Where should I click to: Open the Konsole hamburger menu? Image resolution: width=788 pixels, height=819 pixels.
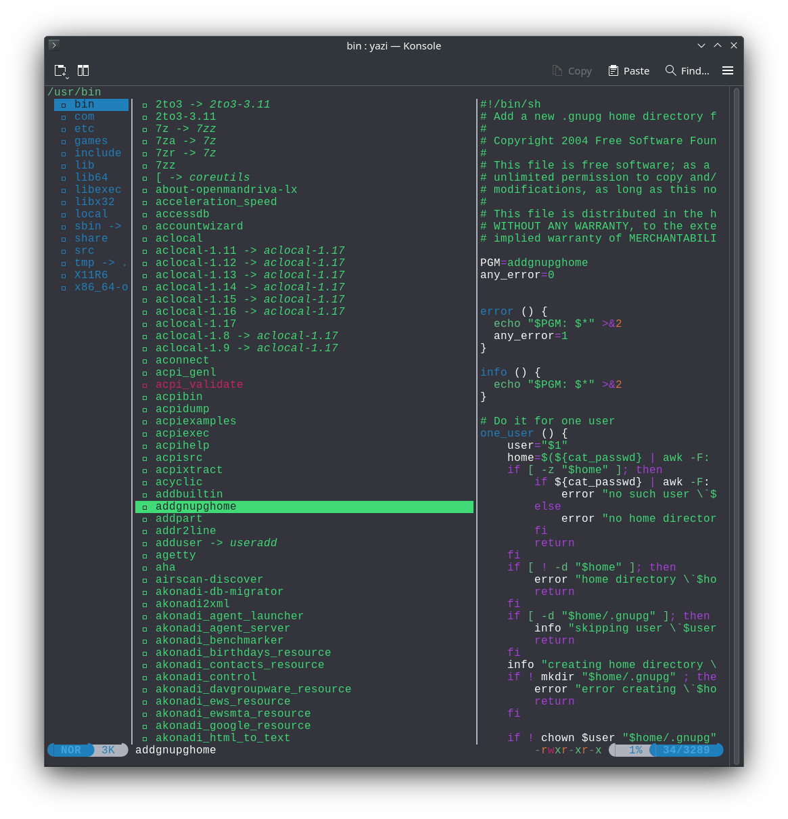728,70
